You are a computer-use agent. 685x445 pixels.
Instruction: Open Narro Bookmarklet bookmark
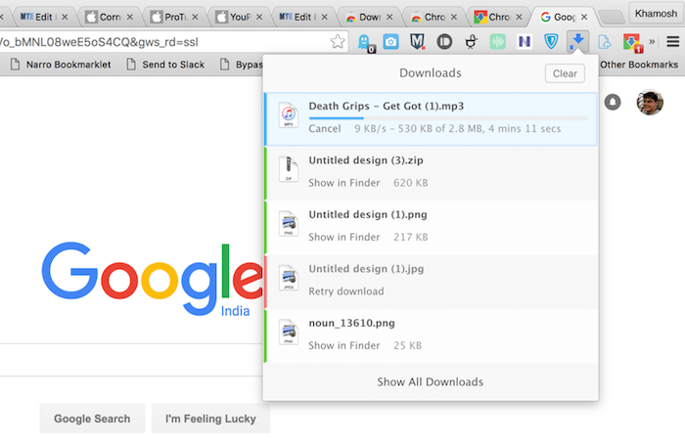[61, 65]
